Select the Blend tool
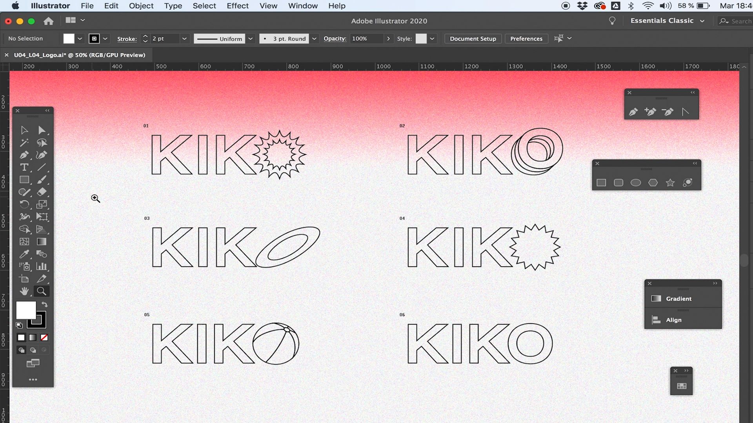This screenshot has height=423, width=753. click(x=42, y=254)
